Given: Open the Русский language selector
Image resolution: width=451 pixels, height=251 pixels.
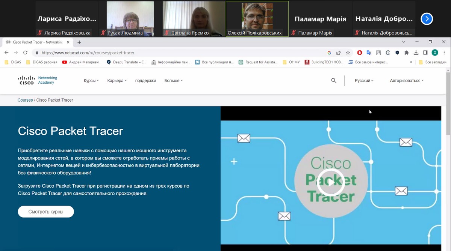Looking at the screenshot, I should click(x=364, y=81).
